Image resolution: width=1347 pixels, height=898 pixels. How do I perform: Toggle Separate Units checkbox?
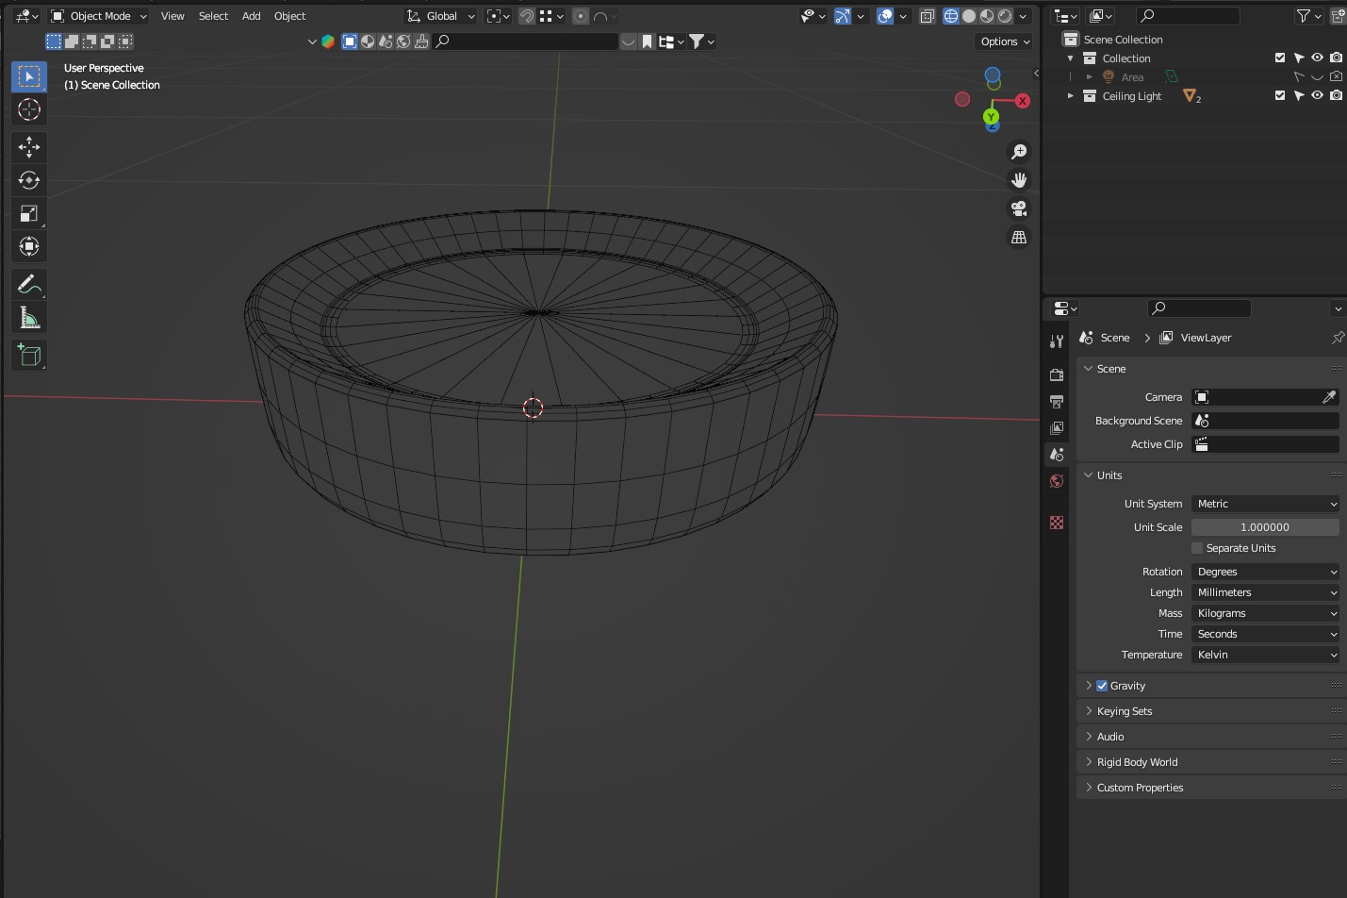(x=1197, y=548)
